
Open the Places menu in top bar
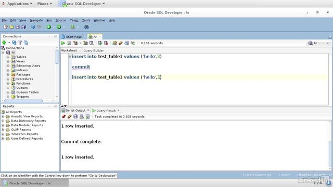[45, 4]
